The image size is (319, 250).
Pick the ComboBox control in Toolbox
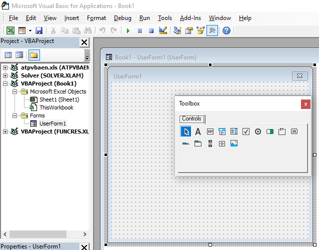[x=222, y=131]
